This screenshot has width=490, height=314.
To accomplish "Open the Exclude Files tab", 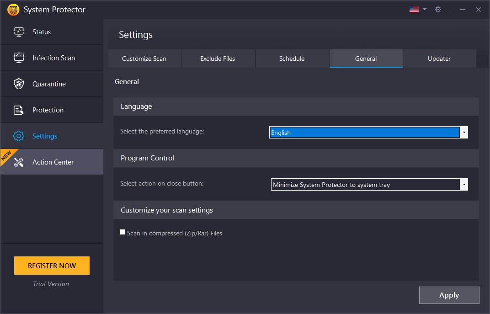I will tap(218, 59).
